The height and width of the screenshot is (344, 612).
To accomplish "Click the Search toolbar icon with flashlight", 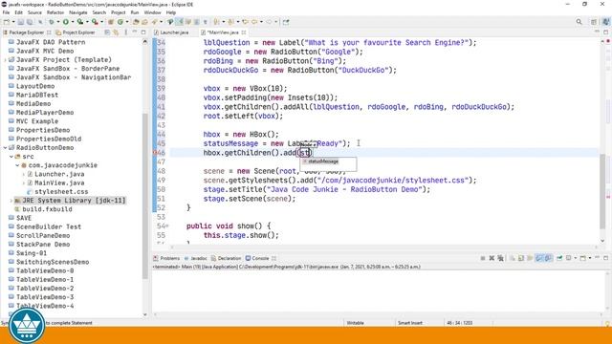I will point(154,22).
